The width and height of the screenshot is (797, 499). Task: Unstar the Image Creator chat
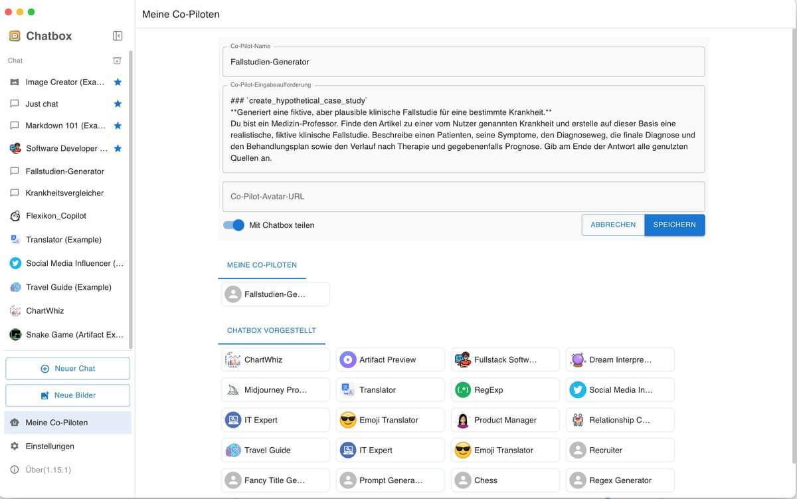(x=118, y=82)
